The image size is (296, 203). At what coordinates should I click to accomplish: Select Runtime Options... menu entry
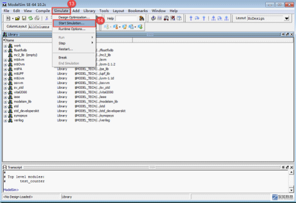74,29
